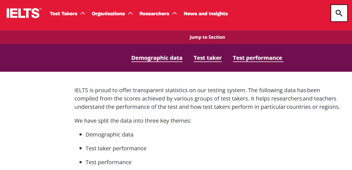Click the intro paragraph about transparent statistics
This screenshot has height=170, width=352.
point(207,98)
